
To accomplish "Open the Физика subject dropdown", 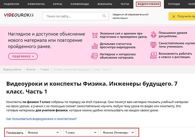I will tap(43, 132).
